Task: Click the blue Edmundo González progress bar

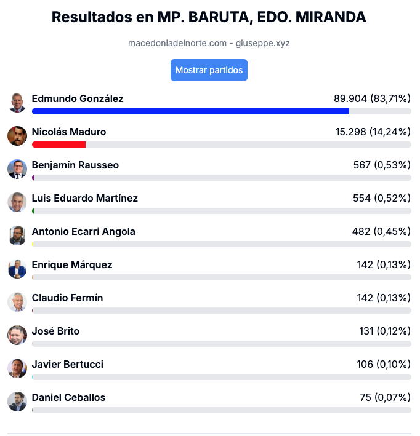Action: (x=190, y=111)
